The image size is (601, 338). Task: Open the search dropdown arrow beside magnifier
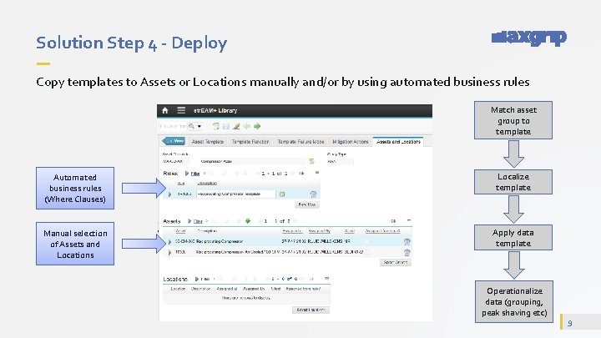199,126
